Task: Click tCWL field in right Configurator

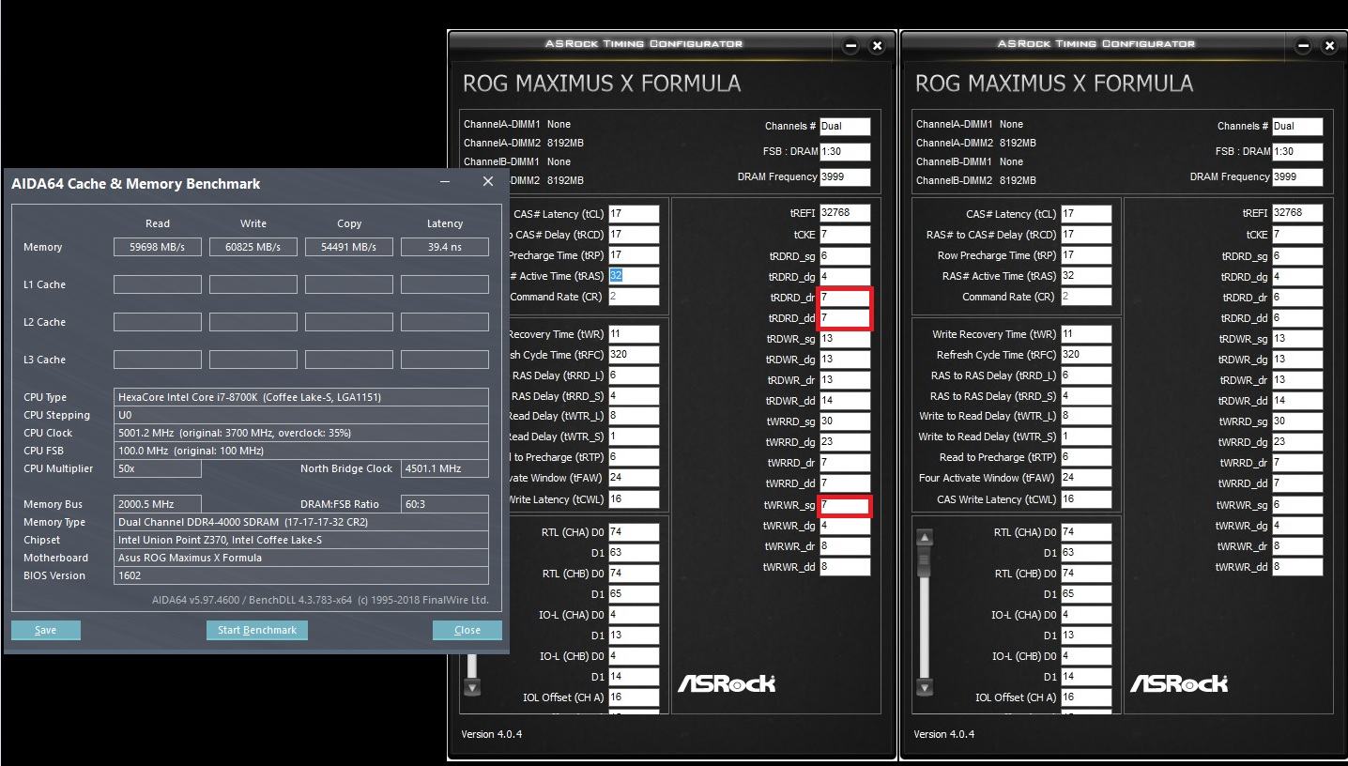Action: tap(1086, 499)
